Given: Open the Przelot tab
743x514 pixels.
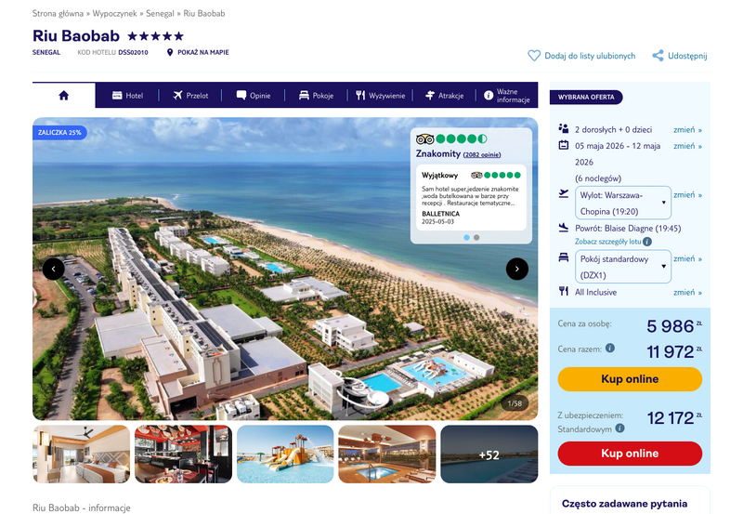Looking at the screenshot, I should (190, 96).
